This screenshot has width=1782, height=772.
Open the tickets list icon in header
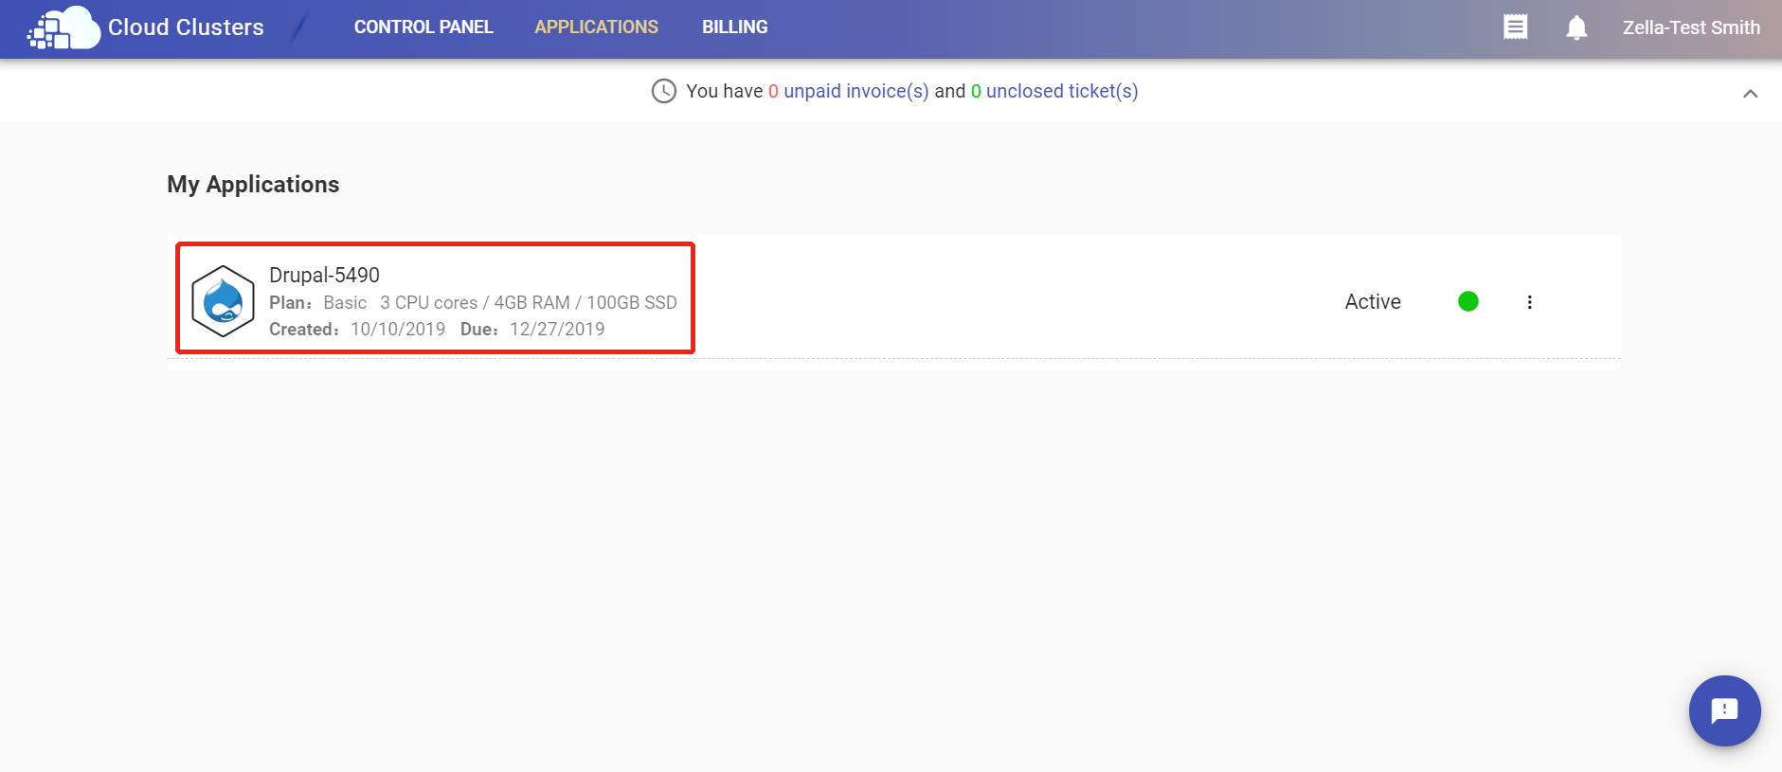pyautogui.click(x=1516, y=27)
